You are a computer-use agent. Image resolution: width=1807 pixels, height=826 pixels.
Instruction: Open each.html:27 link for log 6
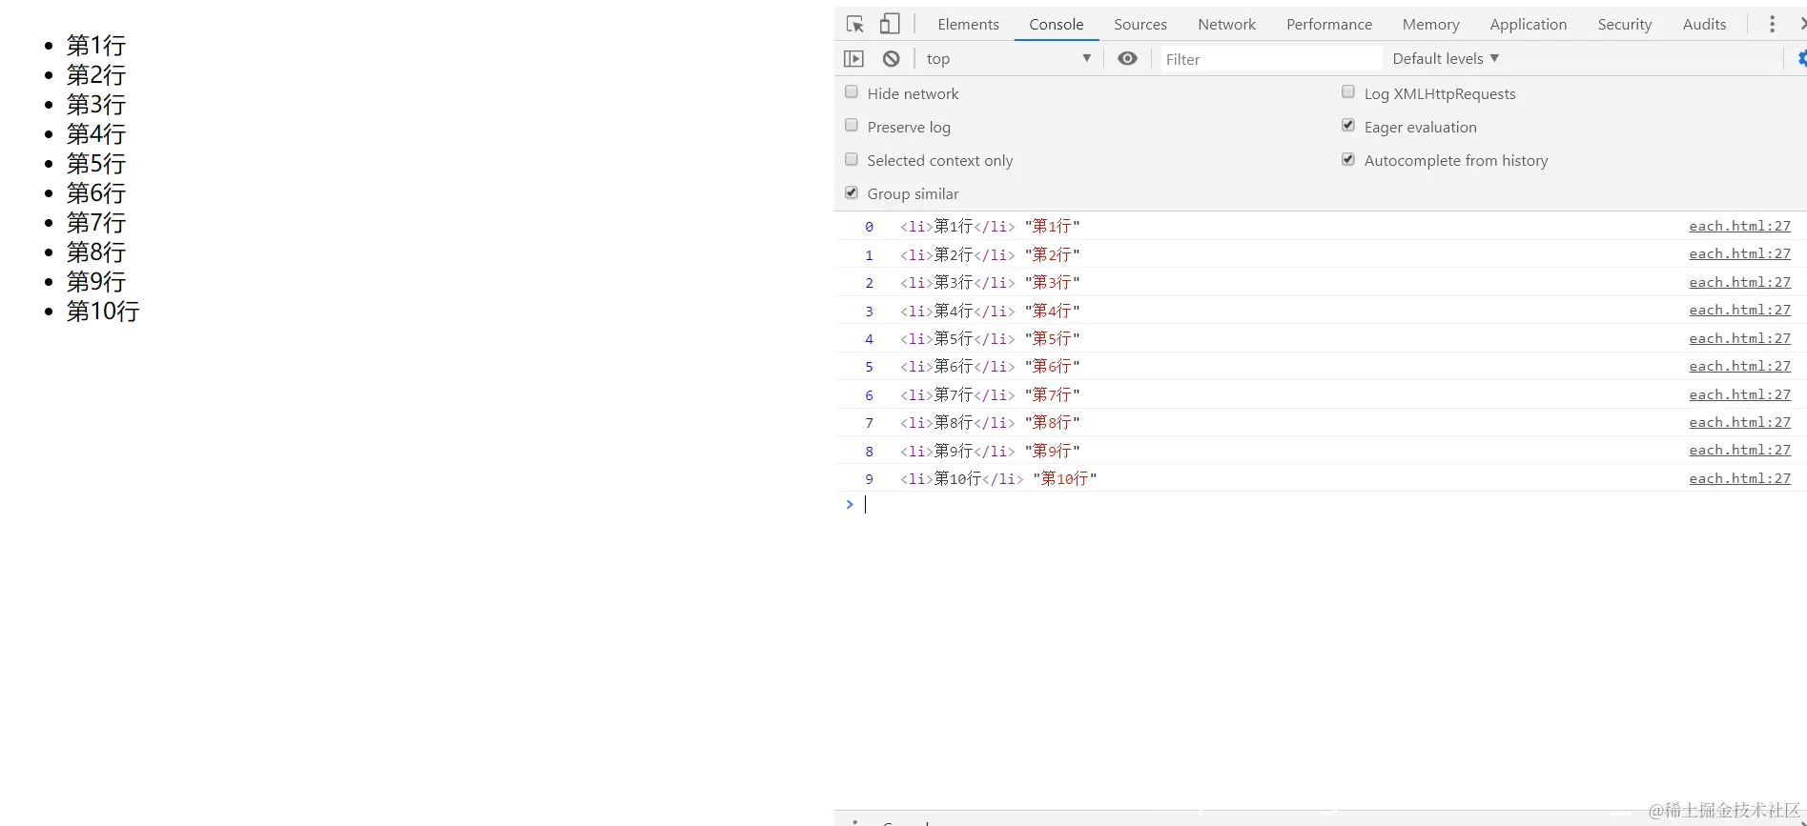1739,394
